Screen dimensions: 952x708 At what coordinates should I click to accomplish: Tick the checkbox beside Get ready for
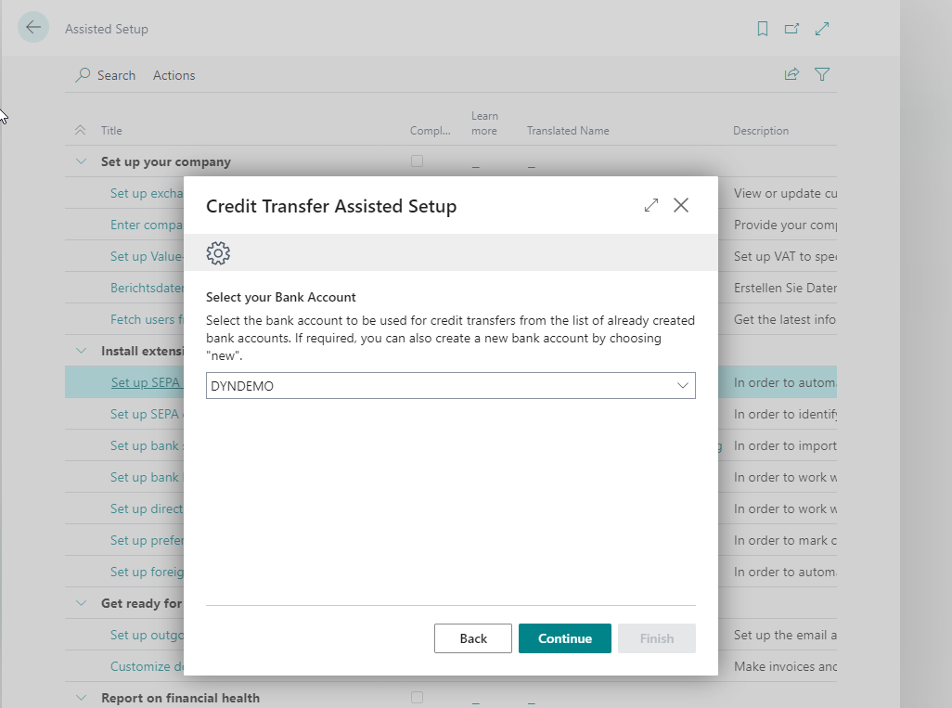(417, 602)
